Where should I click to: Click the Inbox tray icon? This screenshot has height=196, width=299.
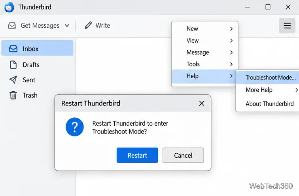click(13, 49)
